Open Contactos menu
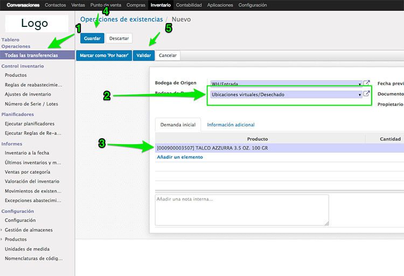This screenshot has width=404, height=276. click(55, 5)
